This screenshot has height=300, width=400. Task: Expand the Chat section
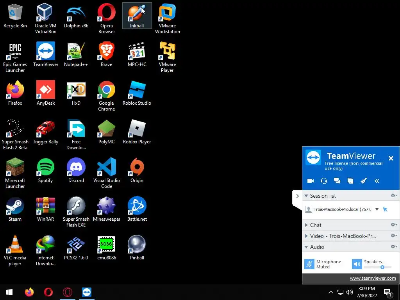(306, 225)
